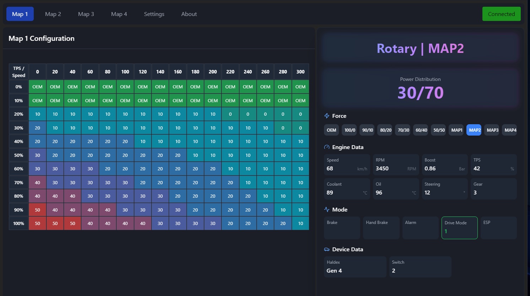Click the lightning bolt Force icon
The height and width of the screenshot is (296, 530).
327,116
